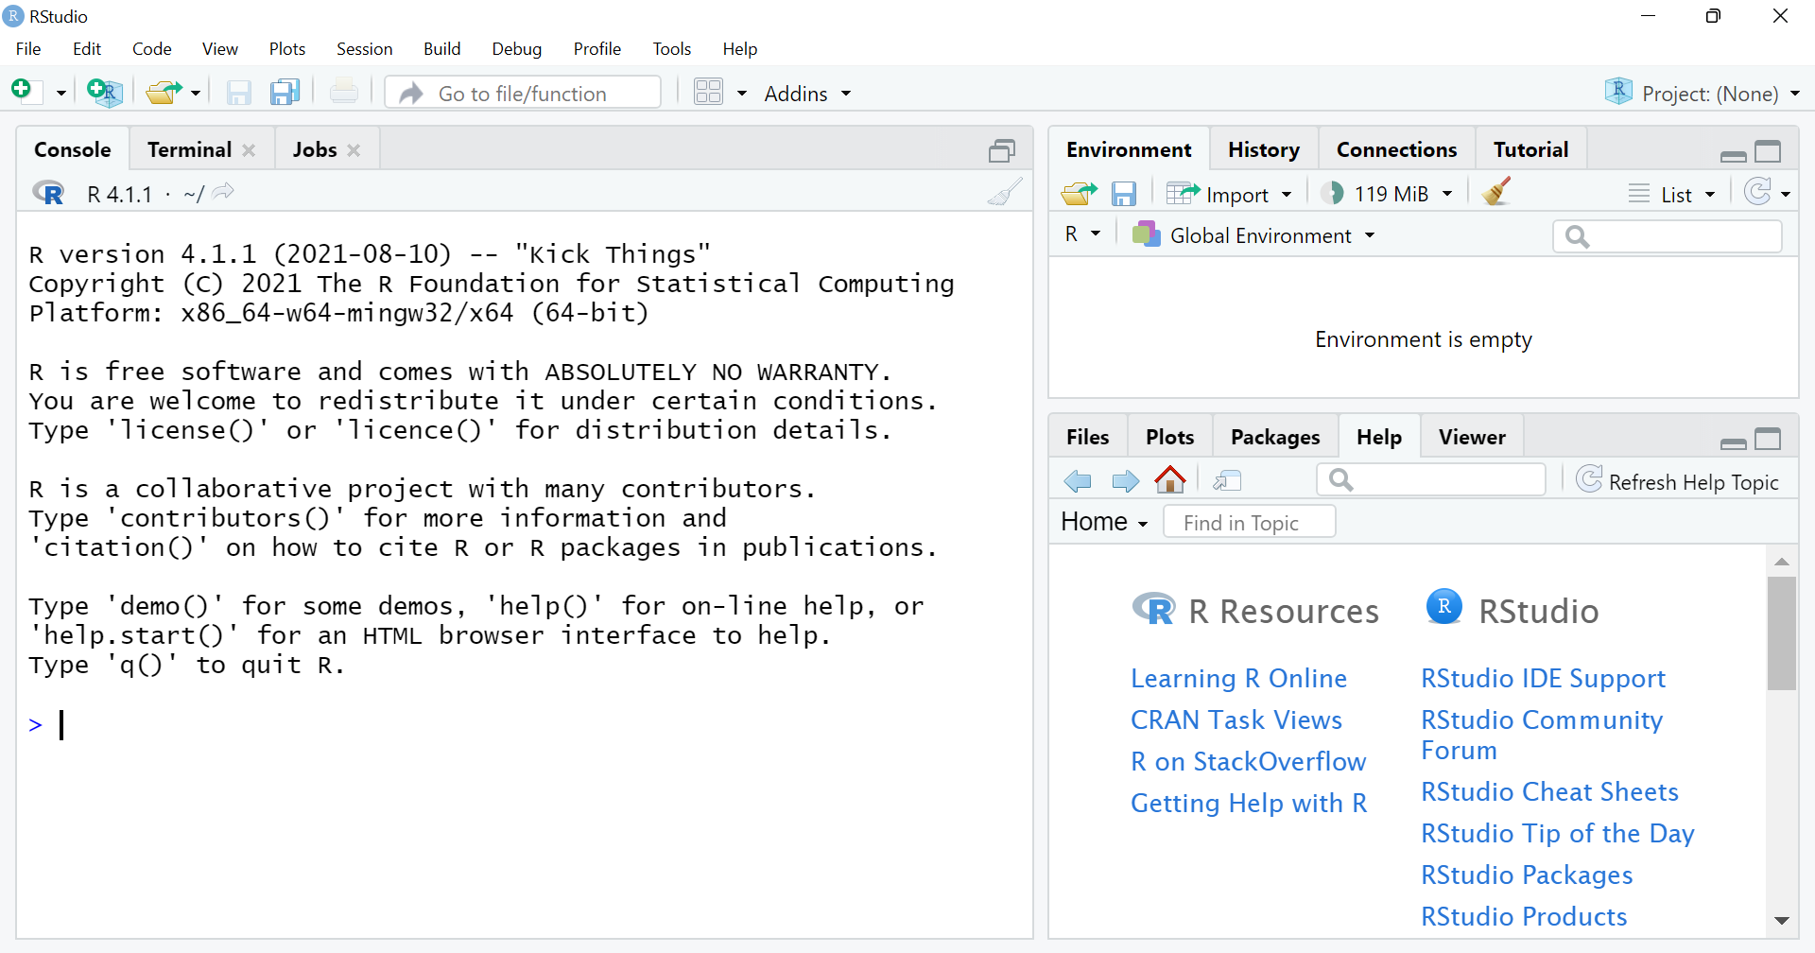Save workspace using Environment disk icon
Screen dimensions: 1815x953
coord(1123,194)
